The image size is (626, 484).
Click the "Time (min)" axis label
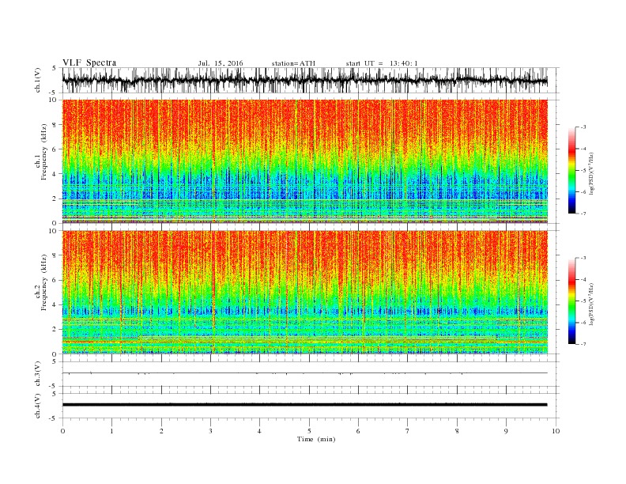[x=316, y=439]
